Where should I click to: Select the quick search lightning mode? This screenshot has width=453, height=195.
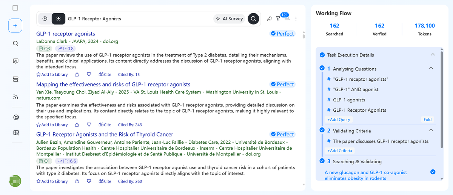45,18
